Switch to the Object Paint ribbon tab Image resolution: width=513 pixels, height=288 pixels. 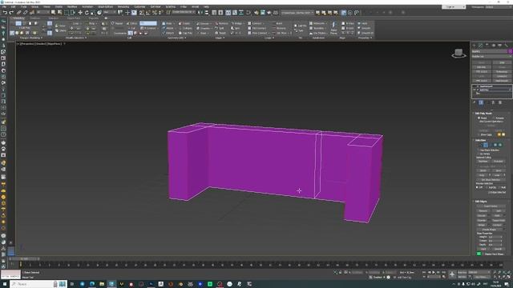tap(74, 18)
